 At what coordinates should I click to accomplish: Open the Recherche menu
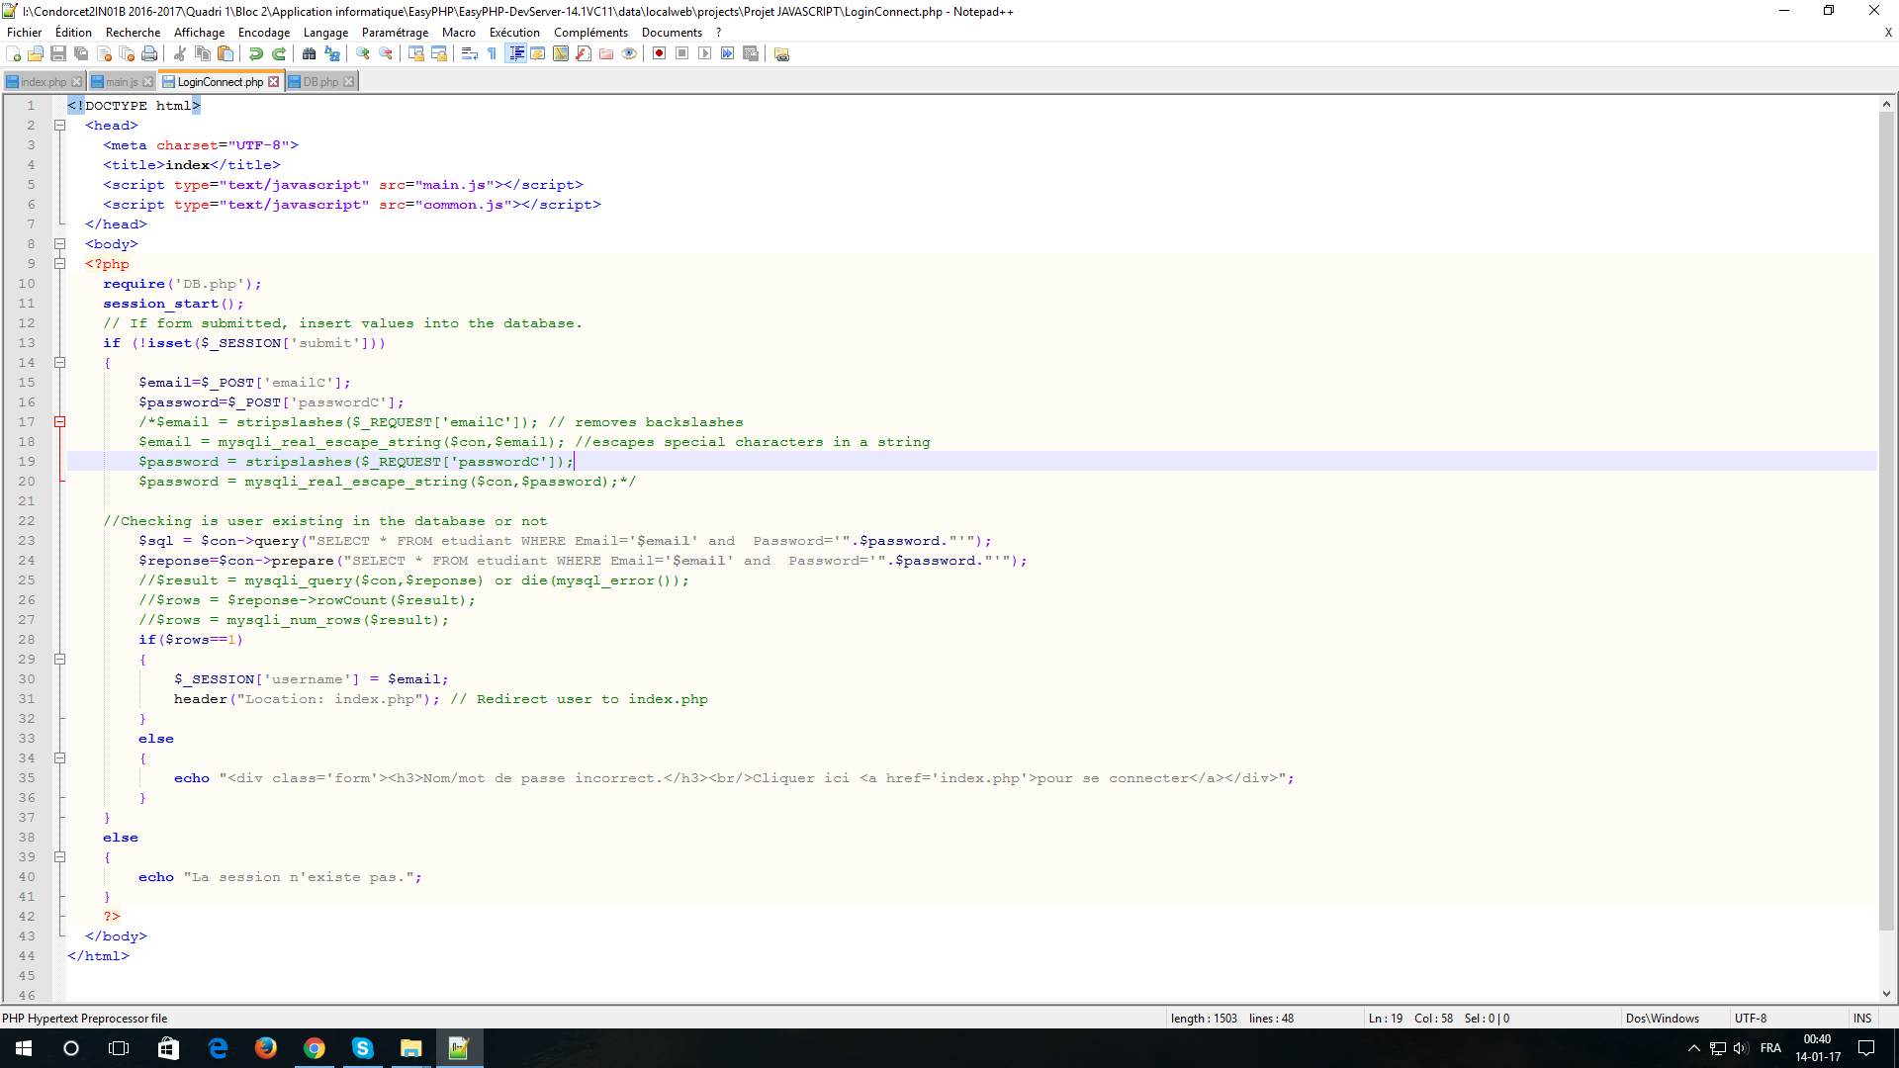133,33
